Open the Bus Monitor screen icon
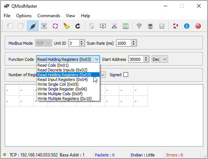 click(x=103, y=26)
